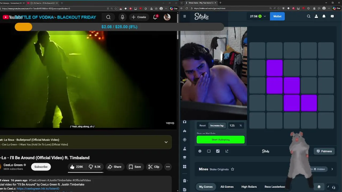Viewport: 342px width, 192px height.
Task: Expand the balance currency dropdown
Action: point(265,16)
